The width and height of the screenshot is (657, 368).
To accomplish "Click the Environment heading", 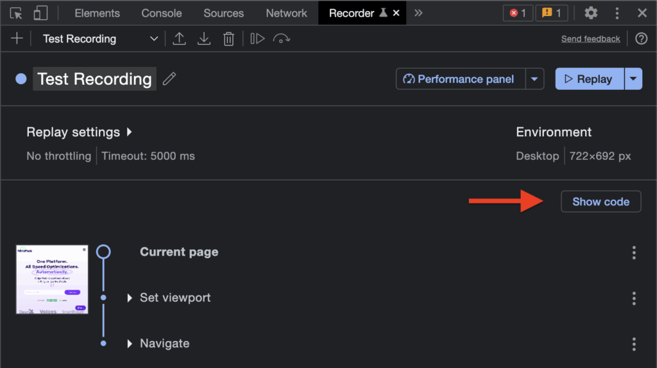I will [x=554, y=132].
